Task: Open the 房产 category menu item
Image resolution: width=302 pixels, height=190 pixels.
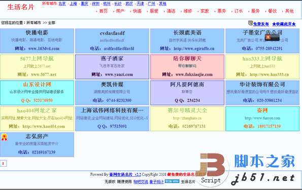Action: tap(120, 11)
